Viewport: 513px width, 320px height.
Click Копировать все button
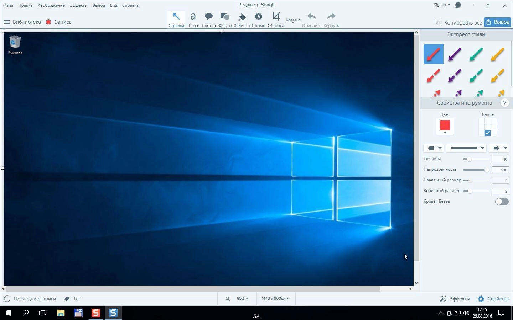click(x=459, y=22)
